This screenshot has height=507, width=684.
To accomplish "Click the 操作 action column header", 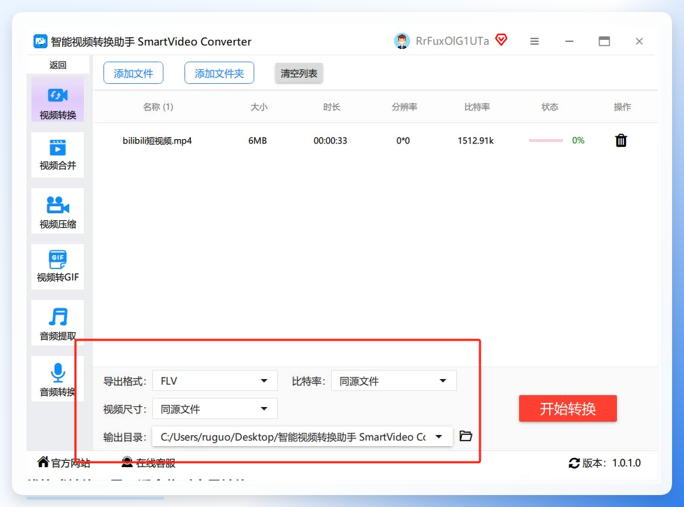I will click(x=622, y=107).
